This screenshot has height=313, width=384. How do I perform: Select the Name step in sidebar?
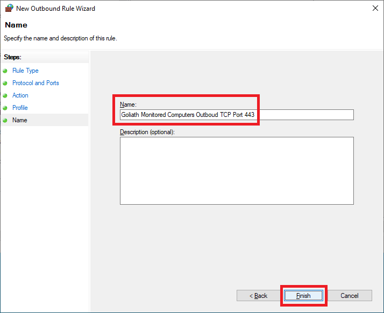click(19, 120)
